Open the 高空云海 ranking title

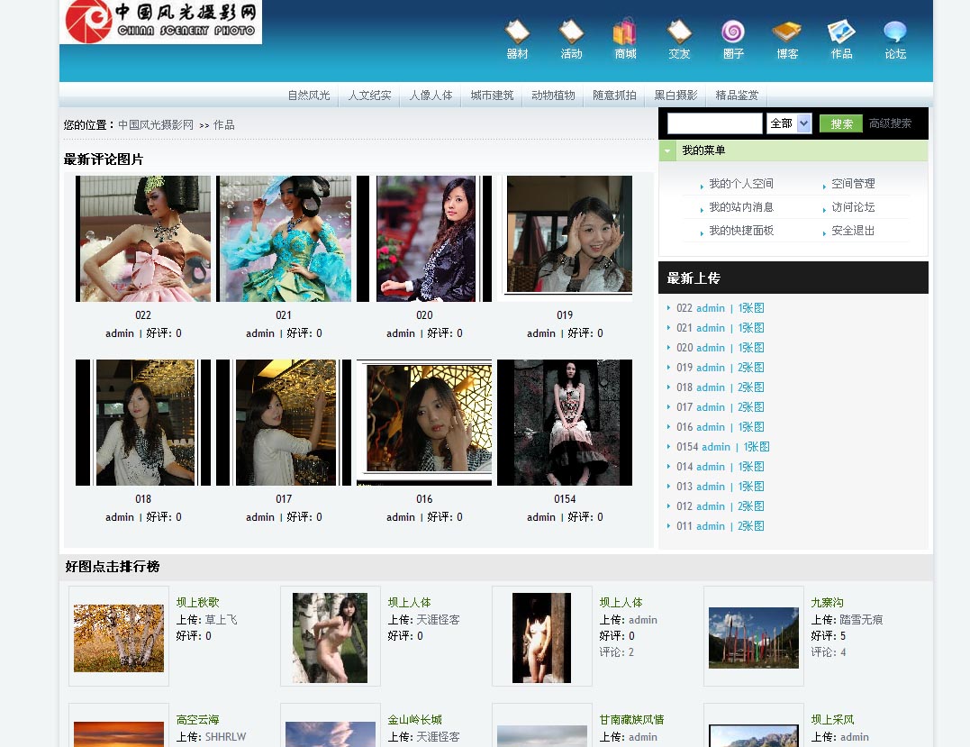click(x=197, y=720)
